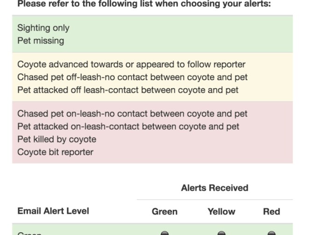Select the Yellow column dot in Green row
314x235 pixels.
pos(221,233)
